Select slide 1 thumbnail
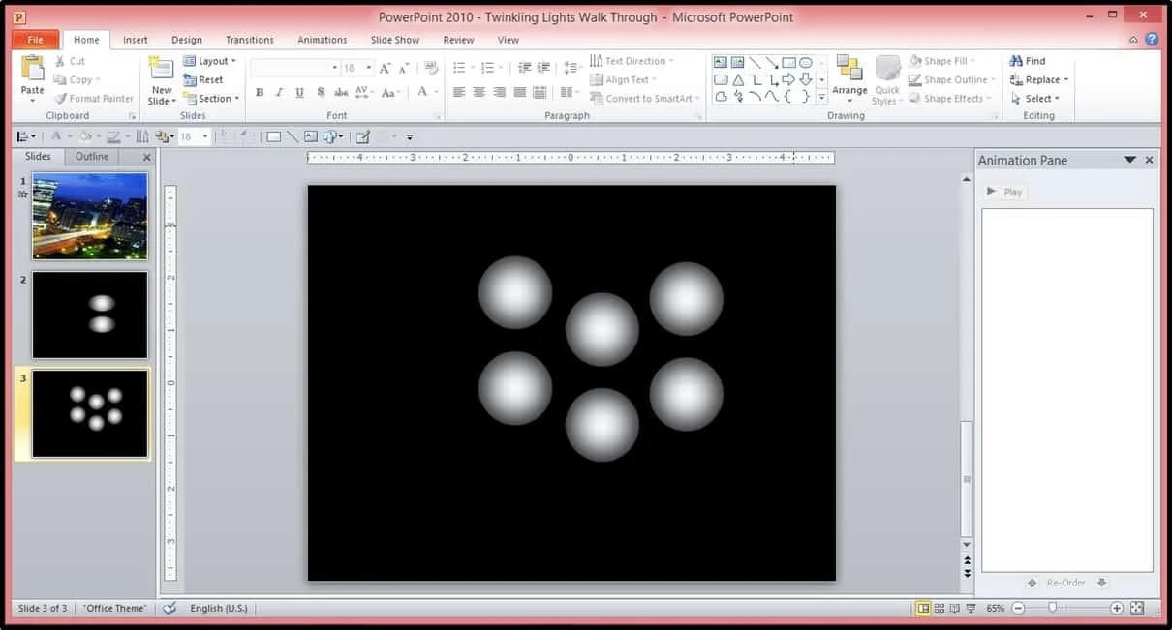 [90, 216]
